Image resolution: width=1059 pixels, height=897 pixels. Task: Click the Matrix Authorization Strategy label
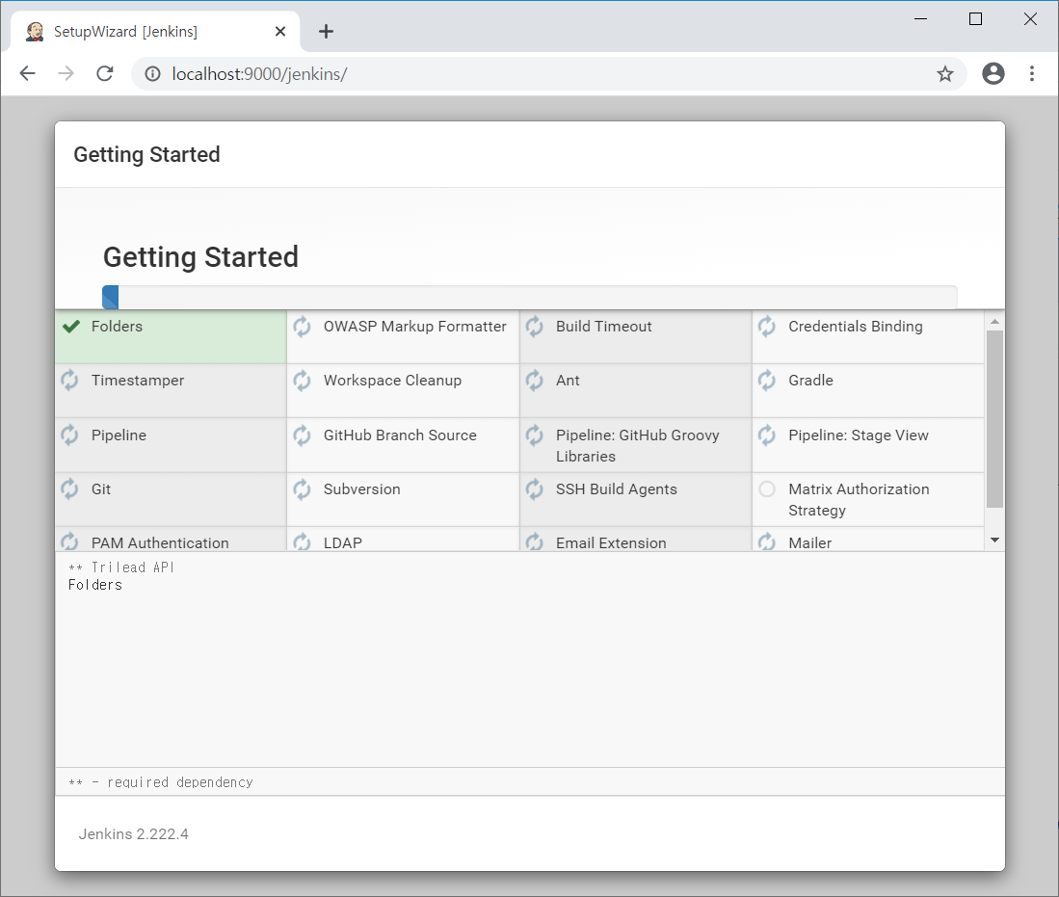click(859, 500)
